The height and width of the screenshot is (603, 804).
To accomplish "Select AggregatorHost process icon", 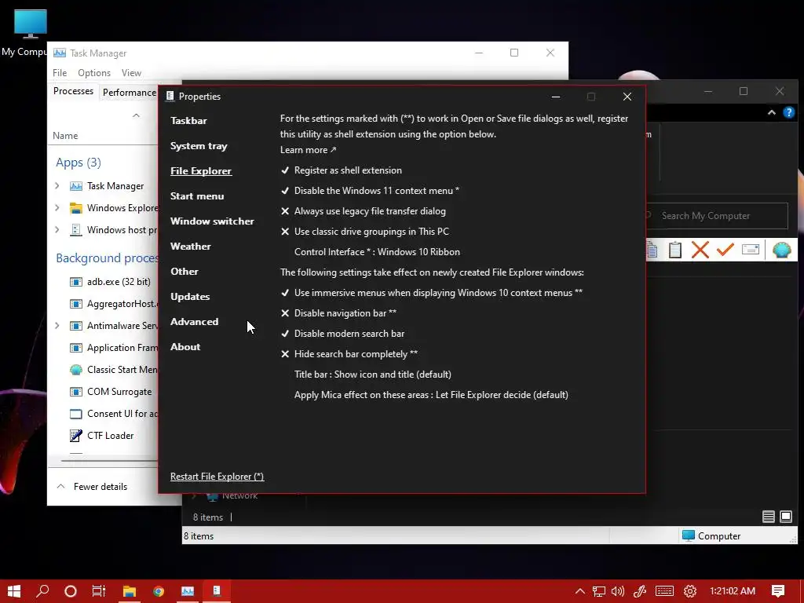I will pyautogui.click(x=76, y=304).
